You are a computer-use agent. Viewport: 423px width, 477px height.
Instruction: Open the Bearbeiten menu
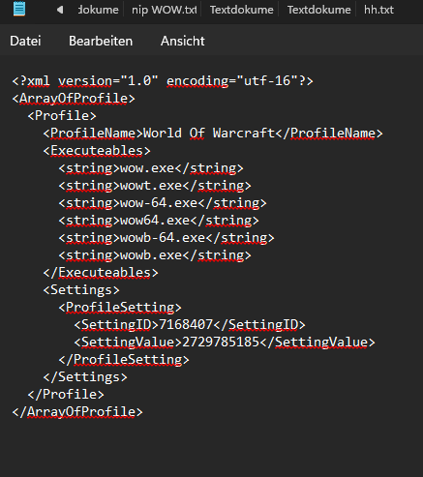pyautogui.click(x=101, y=41)
